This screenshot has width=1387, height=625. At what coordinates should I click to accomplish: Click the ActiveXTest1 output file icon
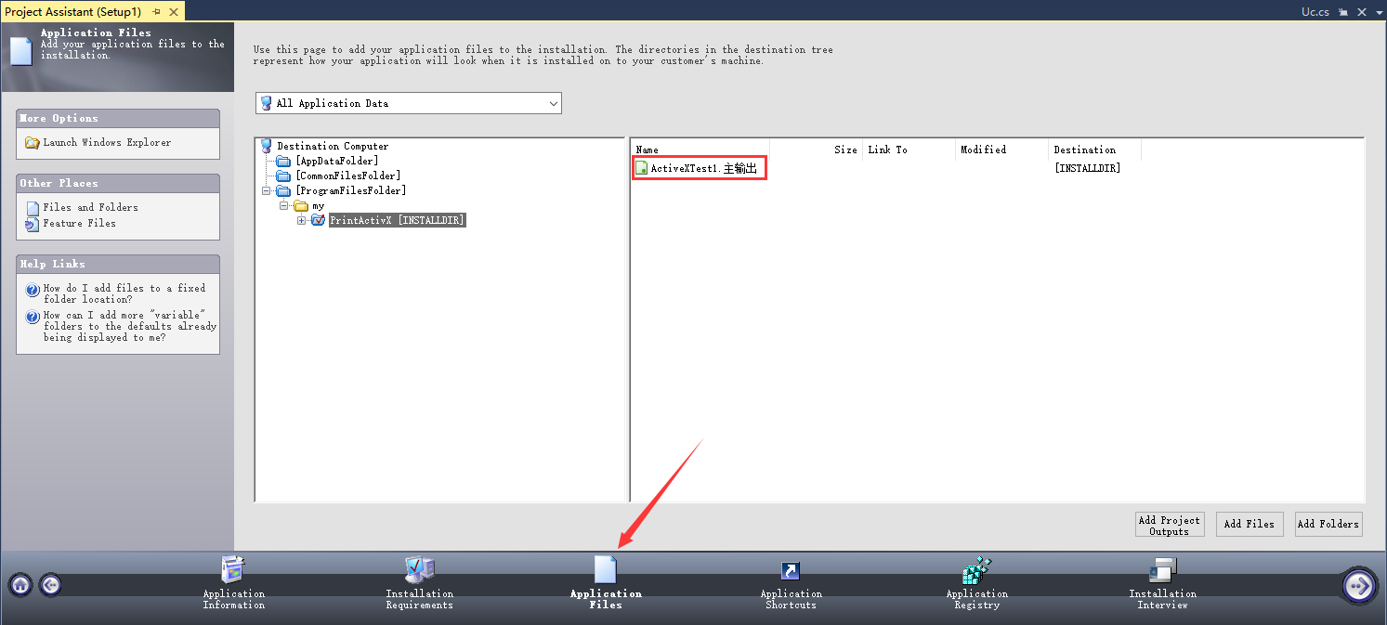click(x=642, y=168)
